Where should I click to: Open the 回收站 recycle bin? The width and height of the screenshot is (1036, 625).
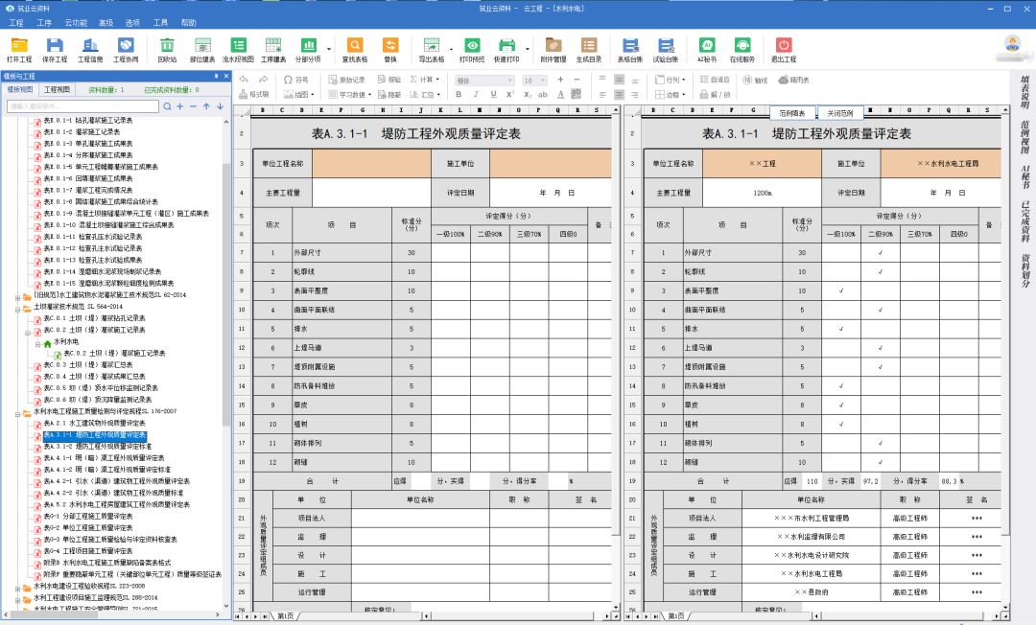coord(167,50)
